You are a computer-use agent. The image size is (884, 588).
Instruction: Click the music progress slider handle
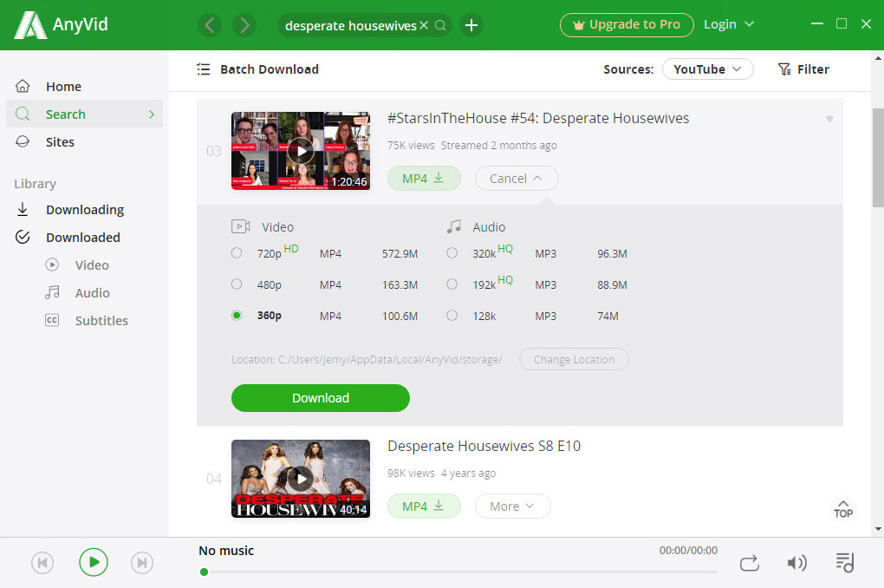[x=204, y=572]
